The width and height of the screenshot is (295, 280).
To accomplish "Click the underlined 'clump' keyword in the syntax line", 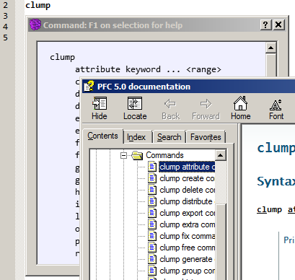I will [269, 210].
